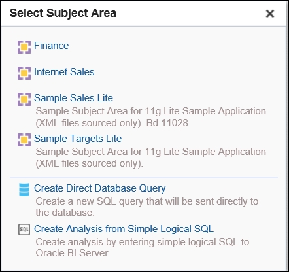Pick the Sample Targets Lite link
The height and width of the screenshot is (272, 289).
click(x=78, y=139)
